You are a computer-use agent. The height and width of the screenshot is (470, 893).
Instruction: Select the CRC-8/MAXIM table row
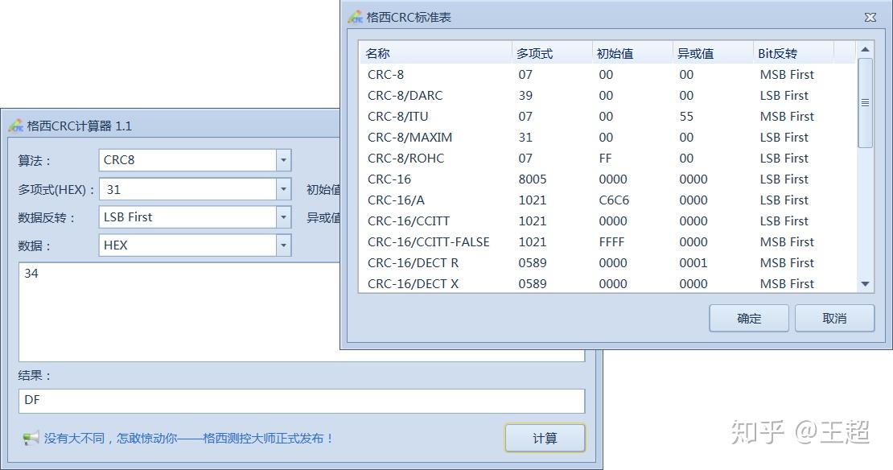(483, 137)
